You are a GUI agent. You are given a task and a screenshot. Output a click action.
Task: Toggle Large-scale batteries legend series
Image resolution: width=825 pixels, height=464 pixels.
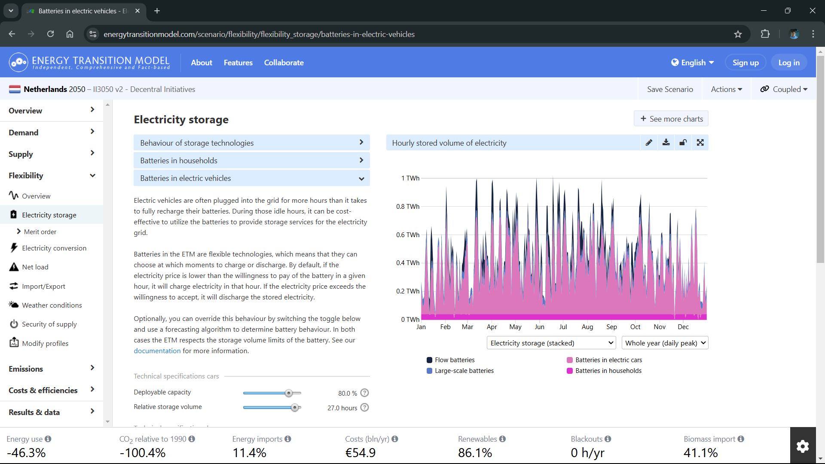460,371
